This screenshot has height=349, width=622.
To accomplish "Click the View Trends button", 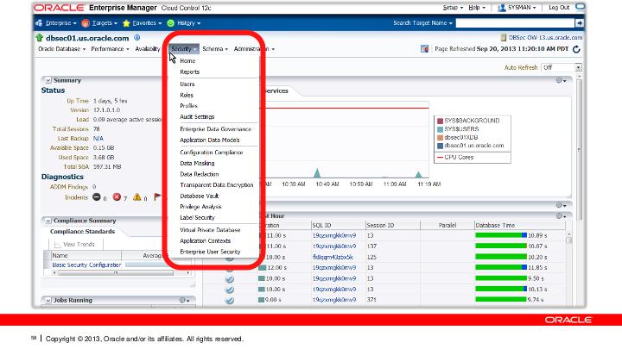I will [76, 245].
